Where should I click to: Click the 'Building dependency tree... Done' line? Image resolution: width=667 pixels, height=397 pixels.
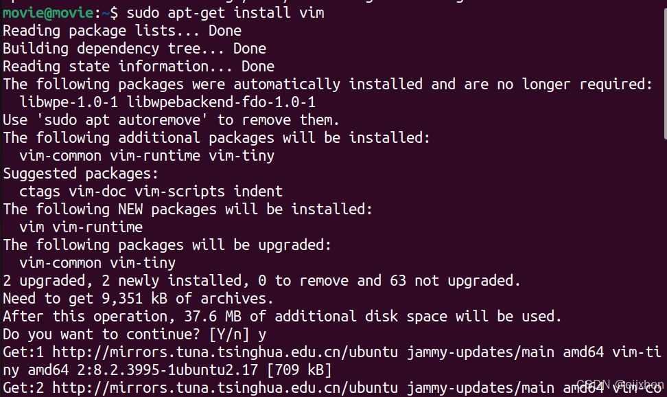point(134,49)
